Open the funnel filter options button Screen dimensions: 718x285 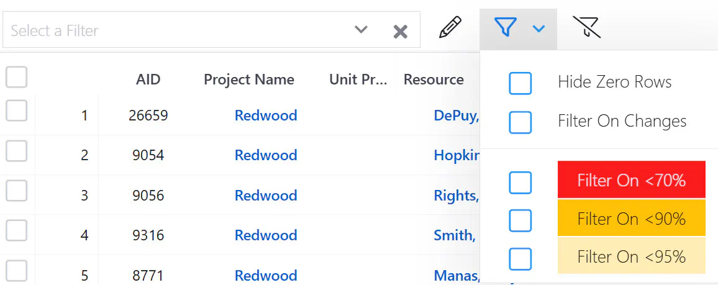coord(506,27)
